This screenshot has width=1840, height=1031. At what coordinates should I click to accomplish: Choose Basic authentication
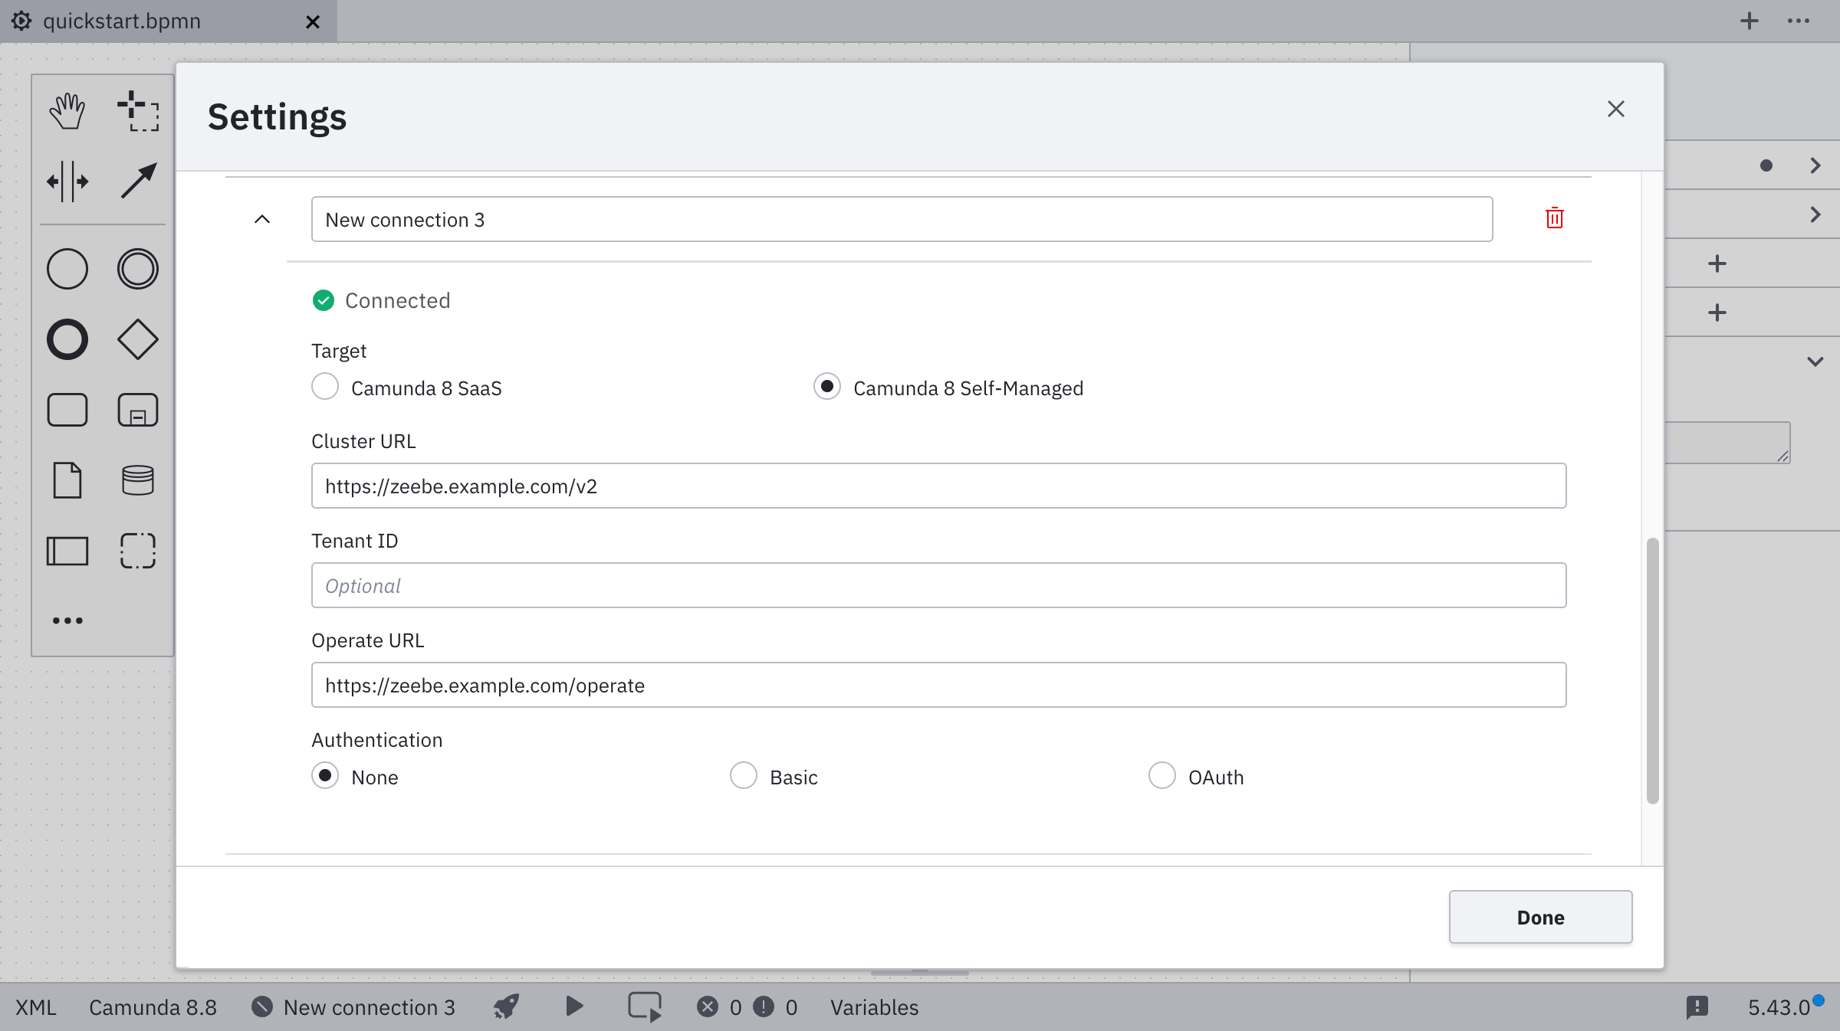743,776
